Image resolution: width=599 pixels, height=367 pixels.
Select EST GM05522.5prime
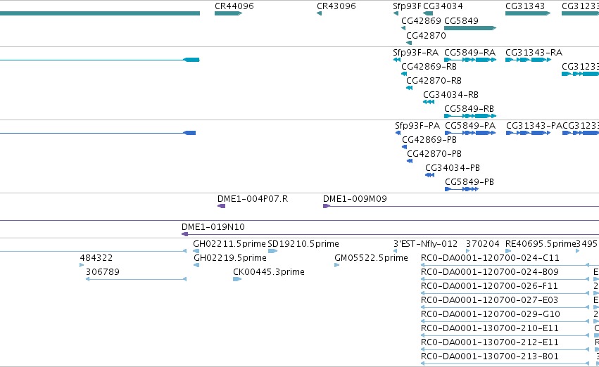[337, 265]
